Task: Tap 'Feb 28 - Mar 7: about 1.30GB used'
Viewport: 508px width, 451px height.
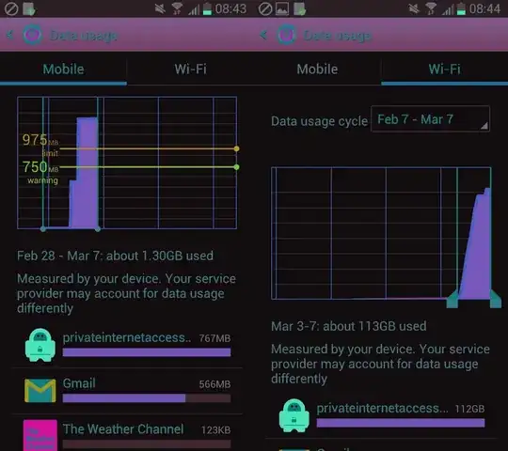Action: coord(115,256)
